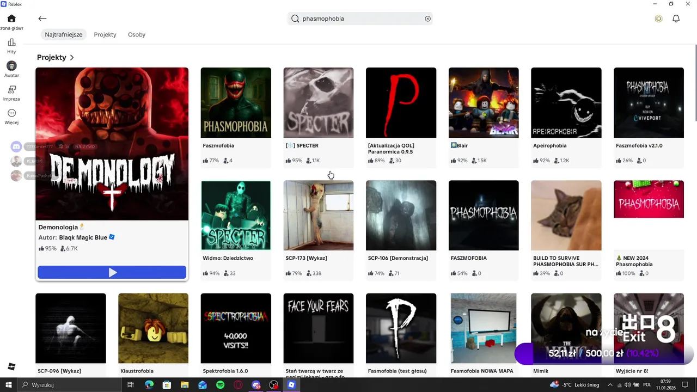The height and width of the screenshot is (392, 697).
Task: Open the Klaustrofobia game thumbnail
Action: click(x=154, y=328)
